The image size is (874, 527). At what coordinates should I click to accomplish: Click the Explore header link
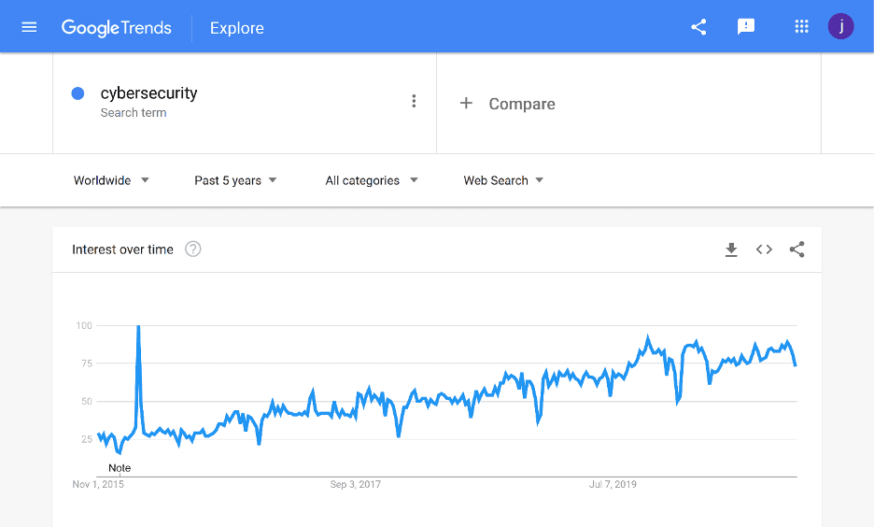237,28
